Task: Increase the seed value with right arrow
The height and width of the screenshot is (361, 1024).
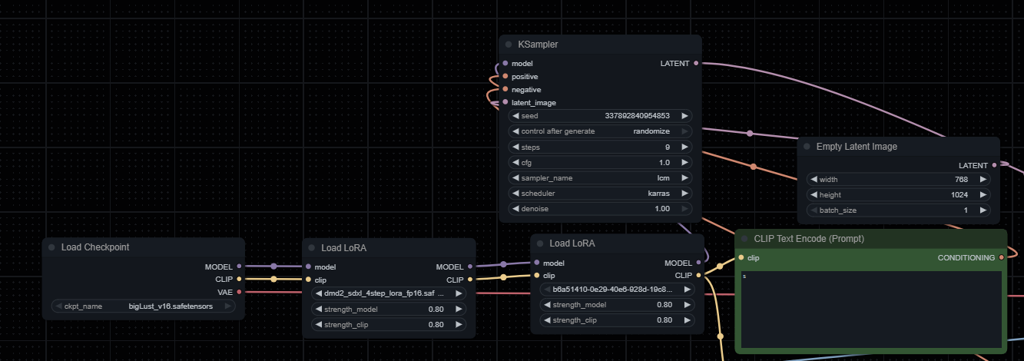Action: (x=684, y=116)
